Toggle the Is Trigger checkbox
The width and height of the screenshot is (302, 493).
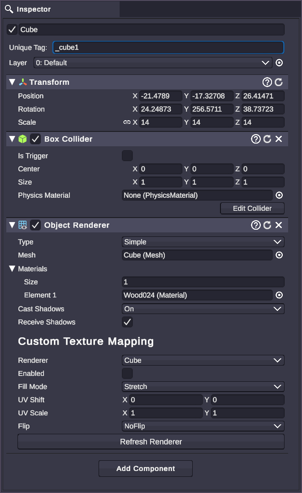click(x=127, y=155)
